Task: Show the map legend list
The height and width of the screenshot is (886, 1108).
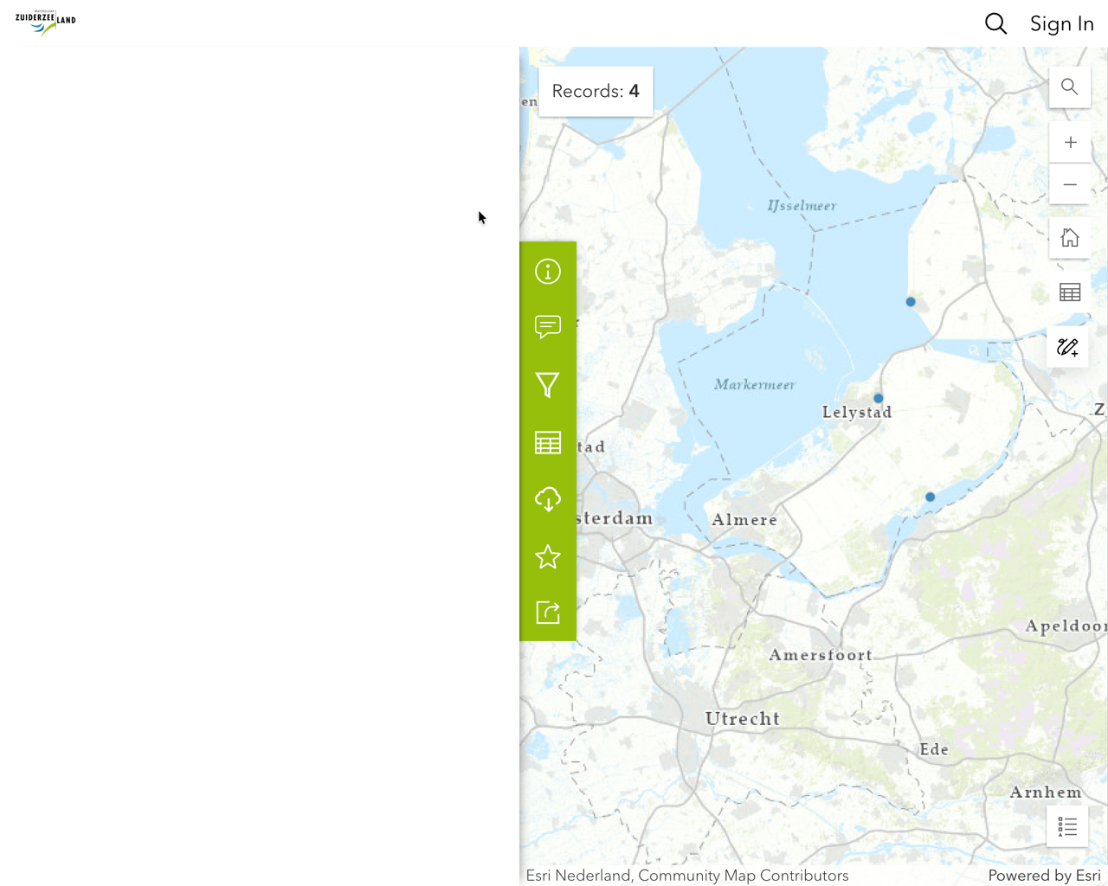Action: [x=1066, y=826]
